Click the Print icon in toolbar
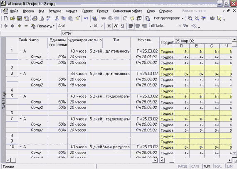Image resolution: width=237 pixels, height=169 pixels. click(35, 18)
